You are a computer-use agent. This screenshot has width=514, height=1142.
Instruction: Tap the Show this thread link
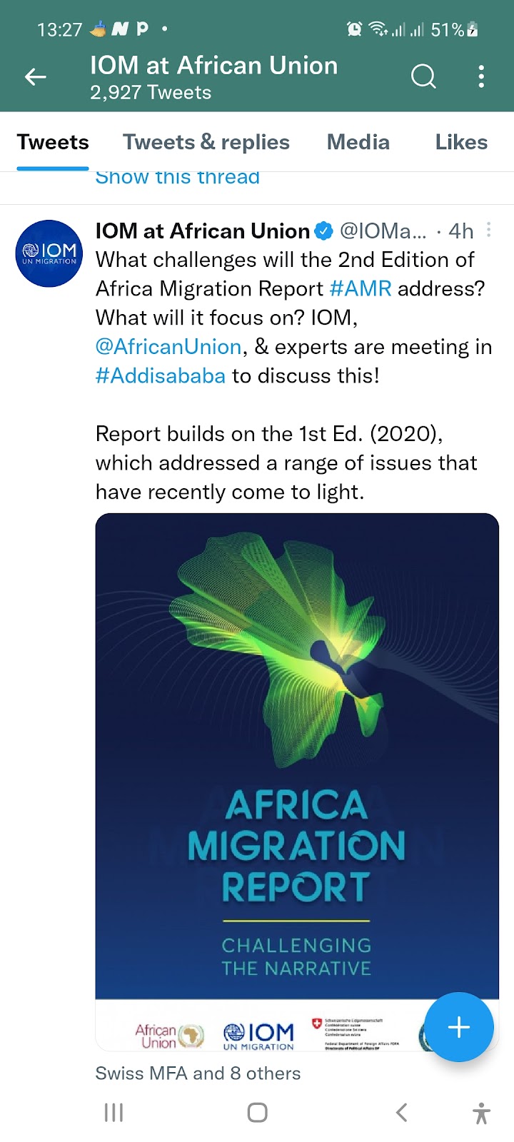(178, 178)
